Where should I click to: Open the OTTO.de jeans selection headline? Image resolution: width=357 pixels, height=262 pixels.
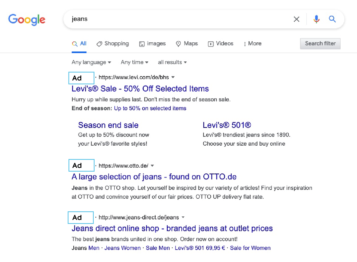pos(154,177)
